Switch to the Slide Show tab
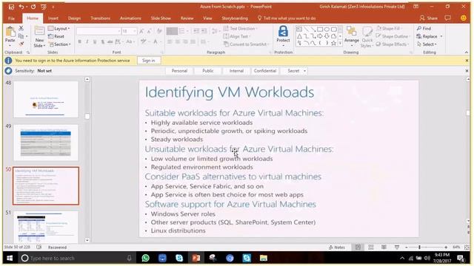Image resolution: width=474 pixels, height=266 pixels. (161, 18)
